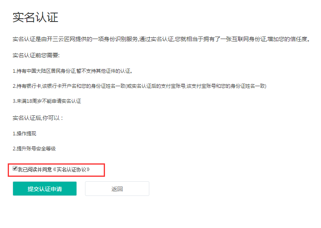The width and height of the screenshot is (321, 228).
Task: Click the 实名认证前您需要 heading
Action: click(x=36, y=55)
